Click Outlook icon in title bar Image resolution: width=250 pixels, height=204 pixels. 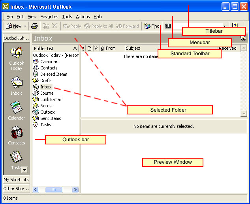(x=6, y=7)
